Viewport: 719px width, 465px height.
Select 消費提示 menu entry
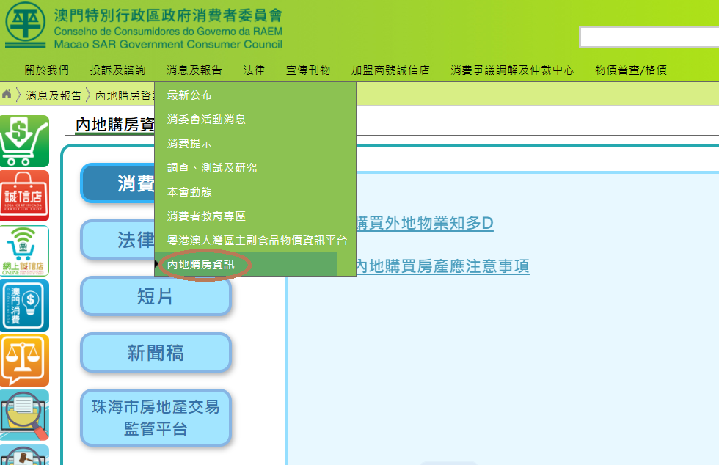point(189,144)
